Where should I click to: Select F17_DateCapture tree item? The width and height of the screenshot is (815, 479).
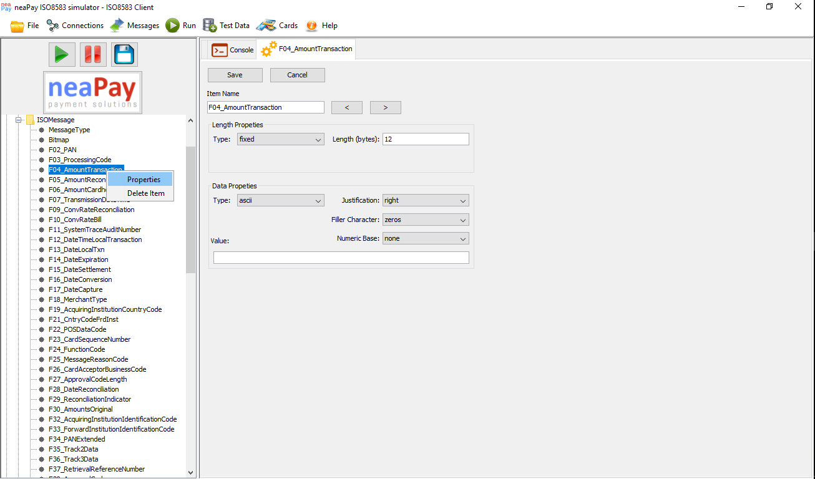pyautogui.click(x=76, y=289)
